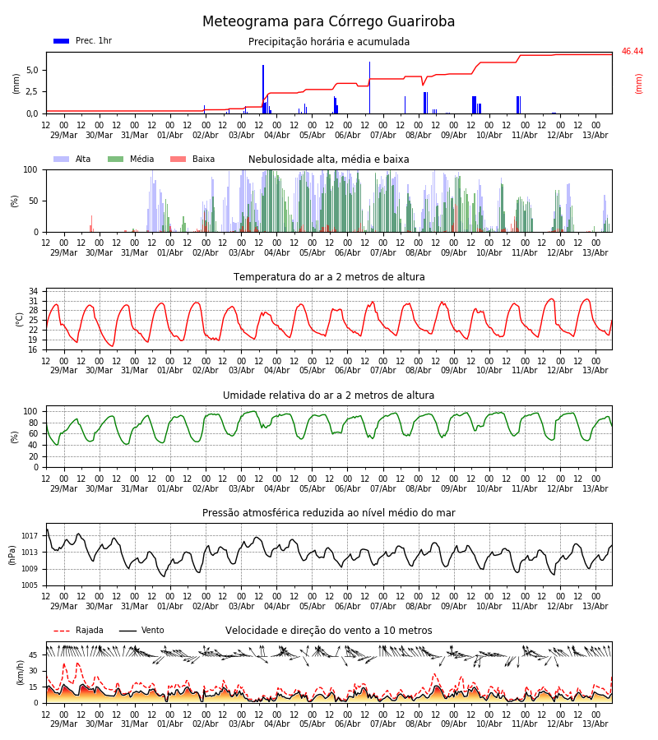The width and height of the screenshot is (658, 740).
Task: Click the Meteograma para Córrego Guariroba title
Action: [x=328, y=21]
